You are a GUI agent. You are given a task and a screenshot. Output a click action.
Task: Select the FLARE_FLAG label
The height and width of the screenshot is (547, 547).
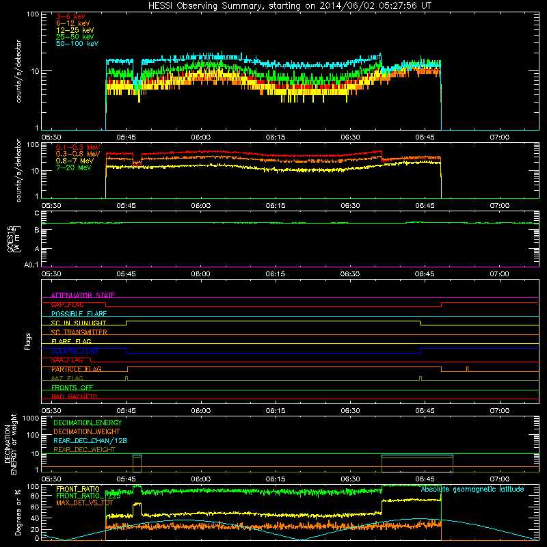point(71,341)
